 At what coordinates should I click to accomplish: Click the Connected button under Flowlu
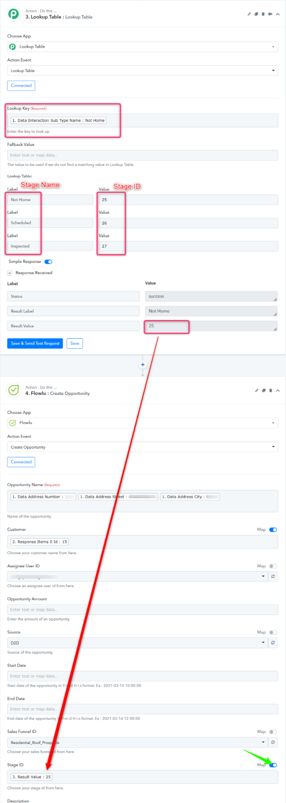click(x=21, y=462)
